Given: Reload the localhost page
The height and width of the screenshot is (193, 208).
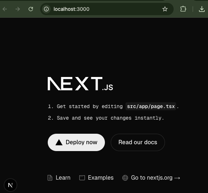Looking at the screenshot, I should pyautogui.click(x=31, y=9).
